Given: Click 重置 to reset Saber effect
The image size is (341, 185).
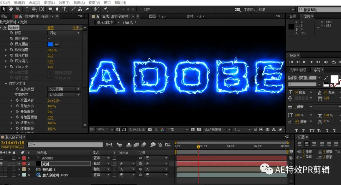Looking at the screenshot, I should (x=51, y=28).
